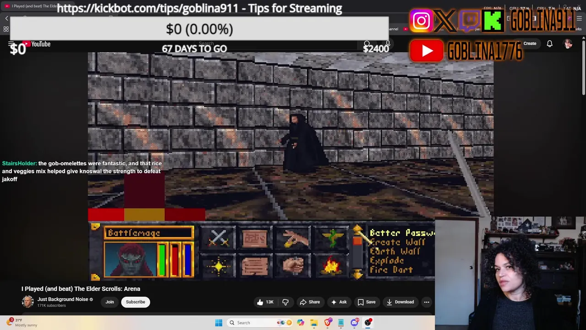Open the Just Background Noise channel name link
This screenshot has width=586, height=330.
point(63,299)
